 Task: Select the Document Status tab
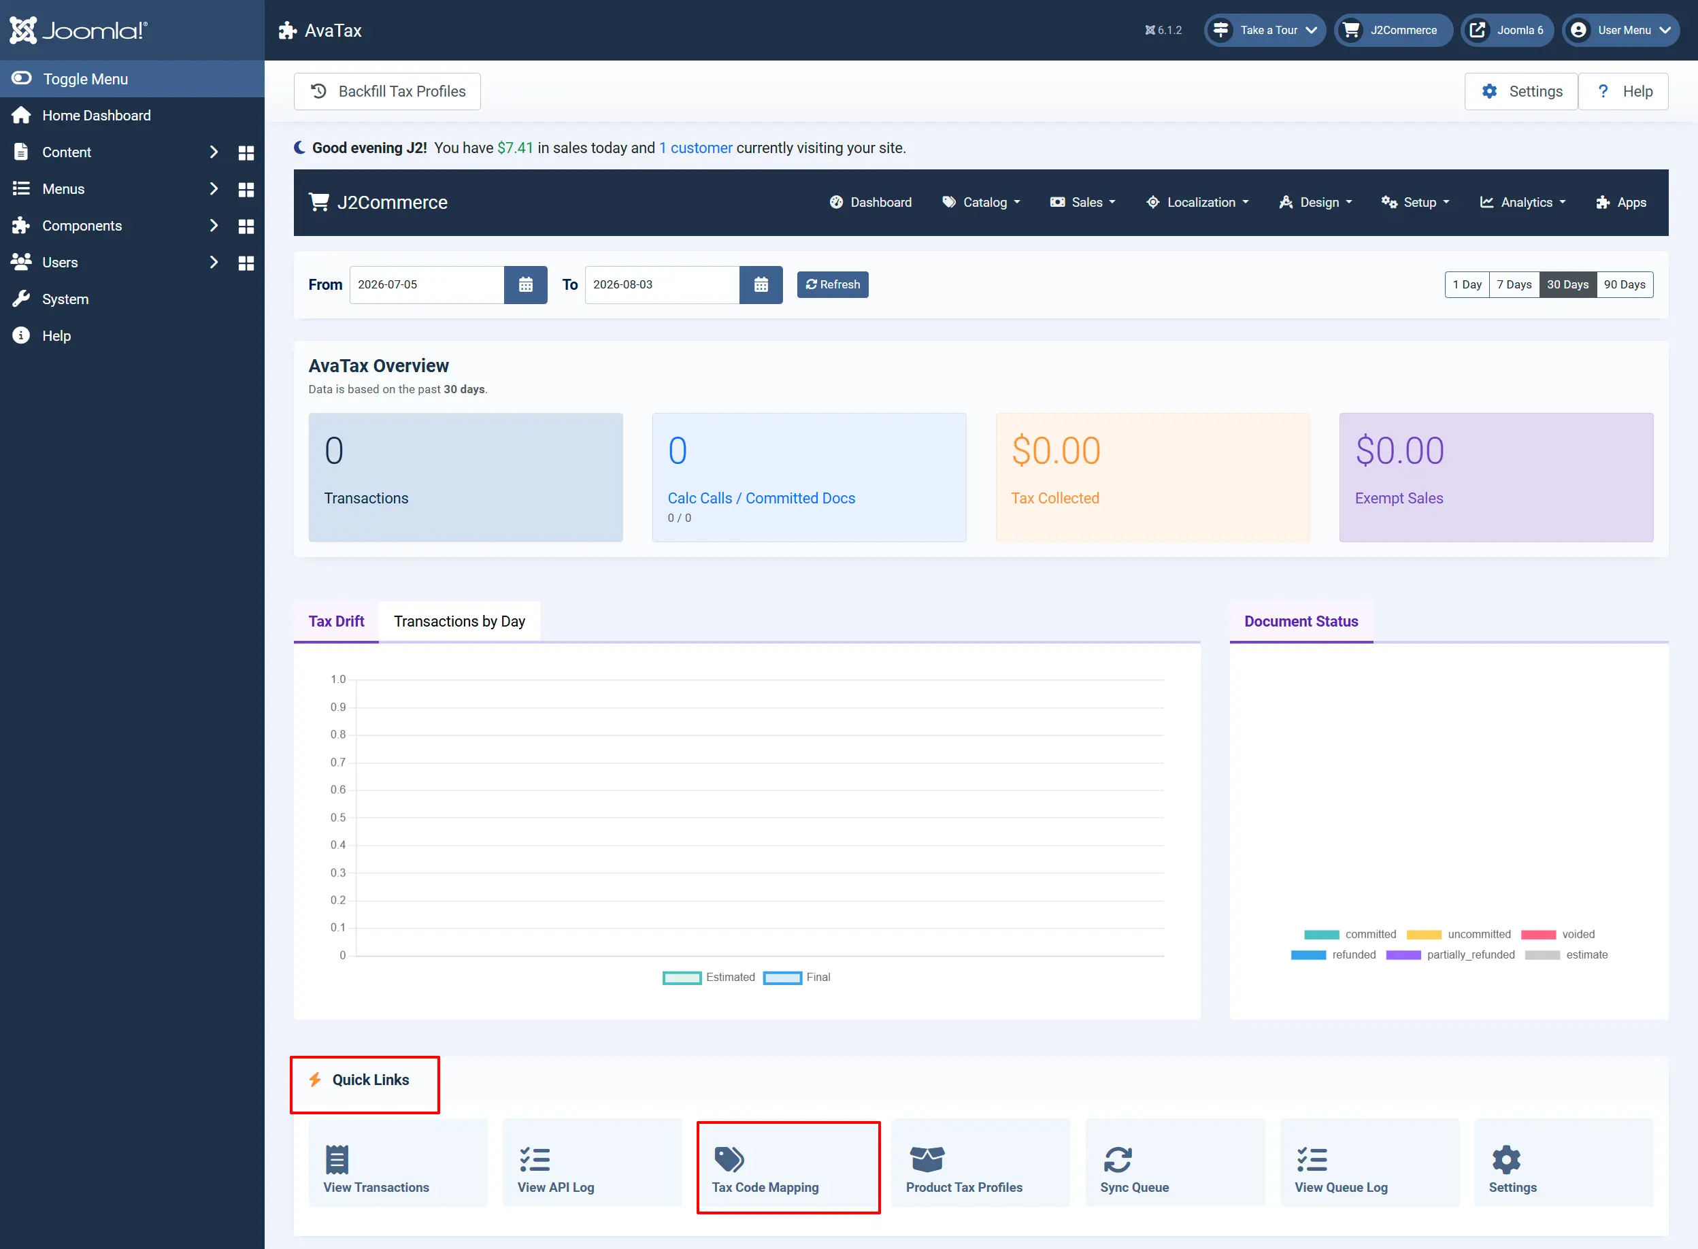point(1301,622)
